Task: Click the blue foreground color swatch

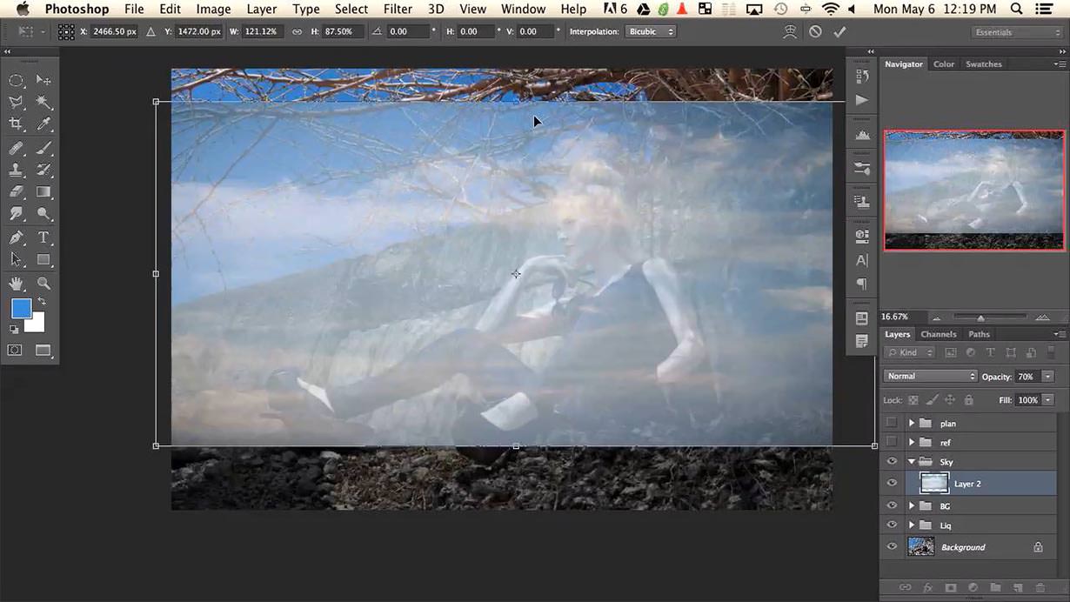Action: pos(21,308)
